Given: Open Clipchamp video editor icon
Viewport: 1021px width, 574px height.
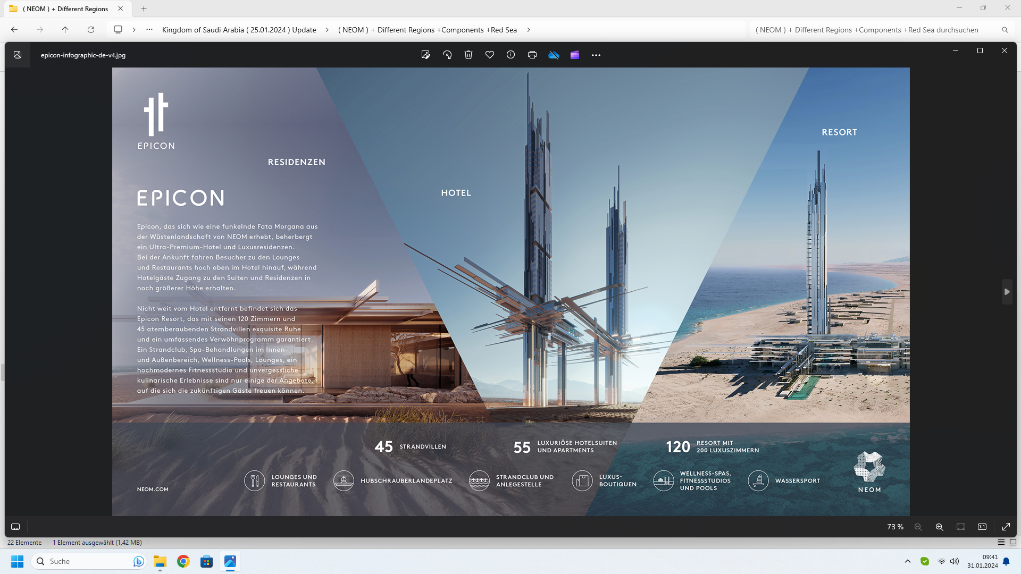Looking at the screenshot, I should click(x=575, y=55).
